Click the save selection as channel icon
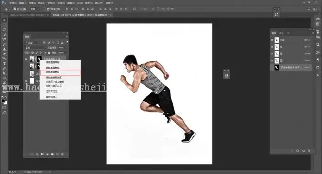322x174 pixels. click(x=297, y=151)
